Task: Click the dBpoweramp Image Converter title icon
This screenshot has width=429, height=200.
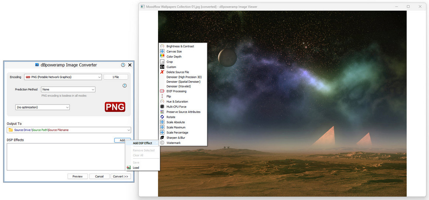Action: [x=37, y=65]
